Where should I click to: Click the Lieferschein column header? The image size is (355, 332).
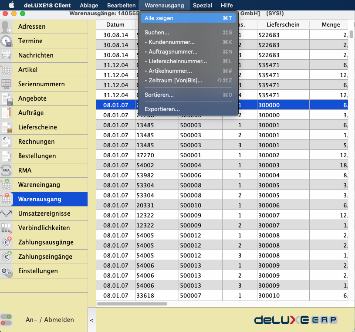283,25
